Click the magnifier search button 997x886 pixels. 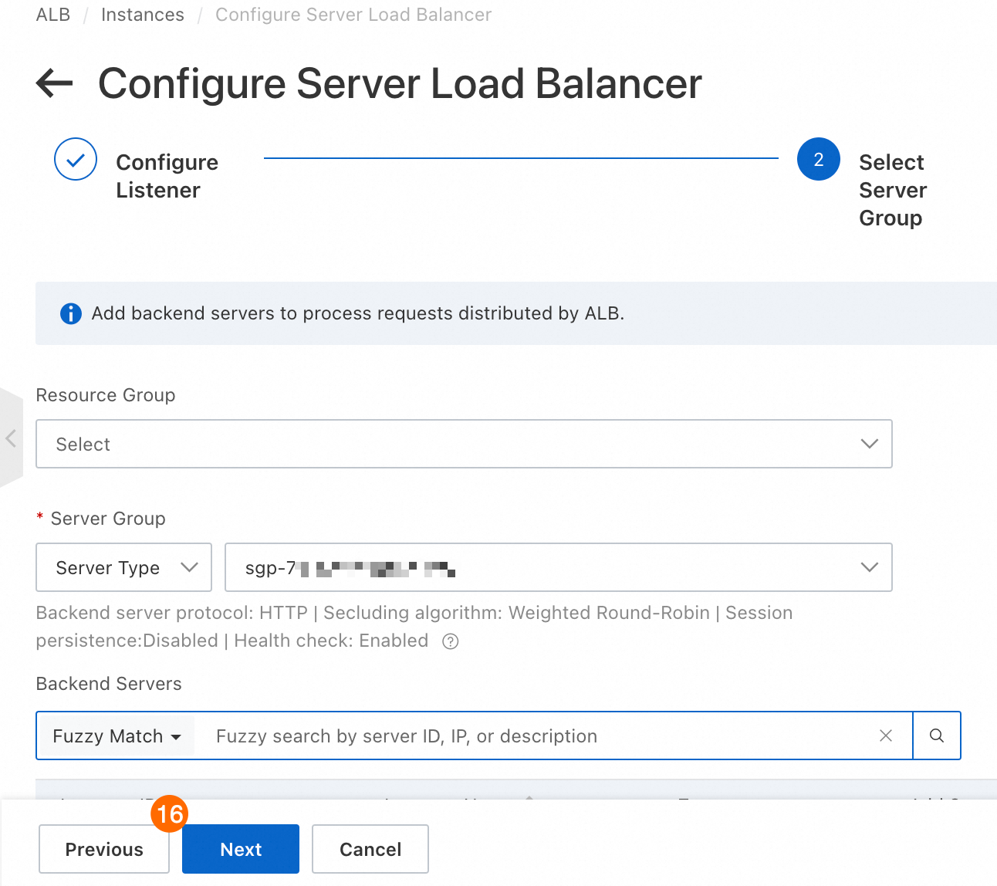937,736
